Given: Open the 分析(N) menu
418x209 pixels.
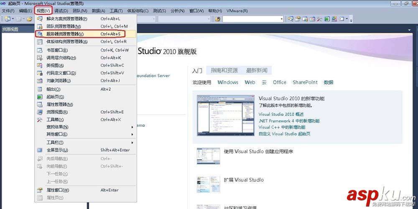Looking at the screenshot, I should [178, 11].
